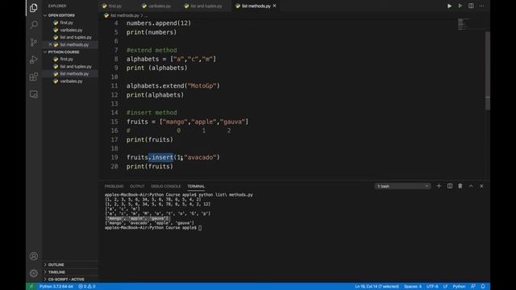Open the Run and Debug view
This screenshot has height=290, width=516.
pyautogui.click(x=34, y=60)
